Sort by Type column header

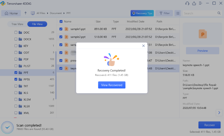[116, 21]
